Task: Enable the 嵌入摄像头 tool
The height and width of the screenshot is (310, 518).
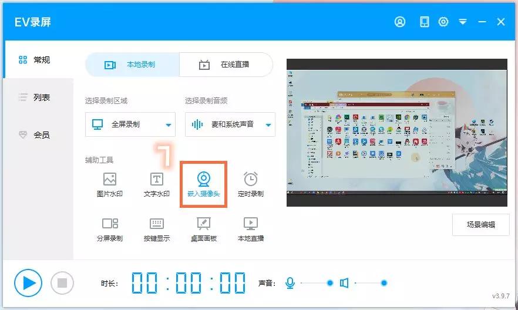Action: click(x=203, y=185)
